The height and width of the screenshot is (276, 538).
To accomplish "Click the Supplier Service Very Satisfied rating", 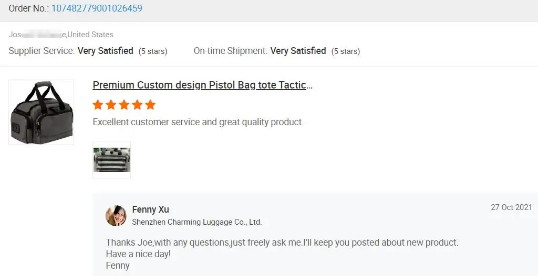I will pos(105,51).
